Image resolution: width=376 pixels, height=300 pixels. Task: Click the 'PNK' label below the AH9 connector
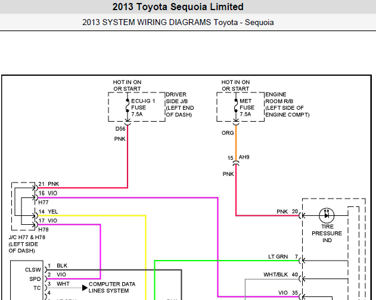228,174
